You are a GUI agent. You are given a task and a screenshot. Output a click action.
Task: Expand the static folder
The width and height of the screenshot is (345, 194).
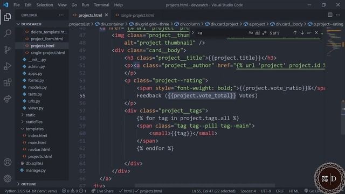point(30,115)
